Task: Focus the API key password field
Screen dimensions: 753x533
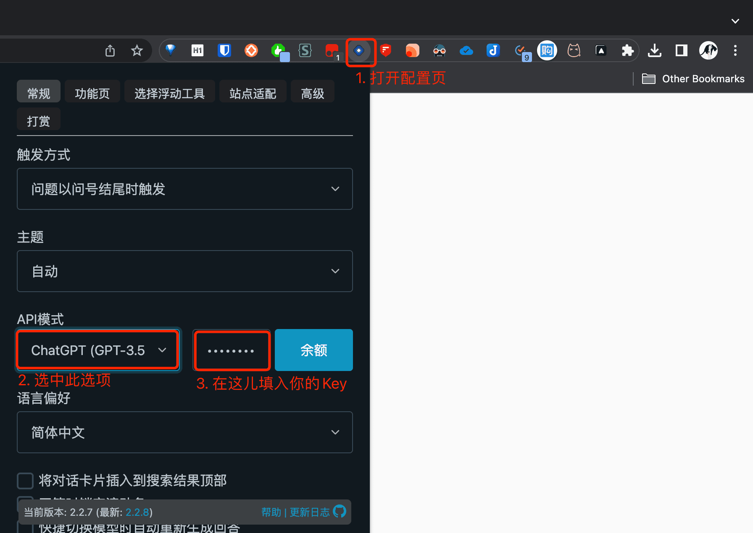Action: click(x=232, y=350)
